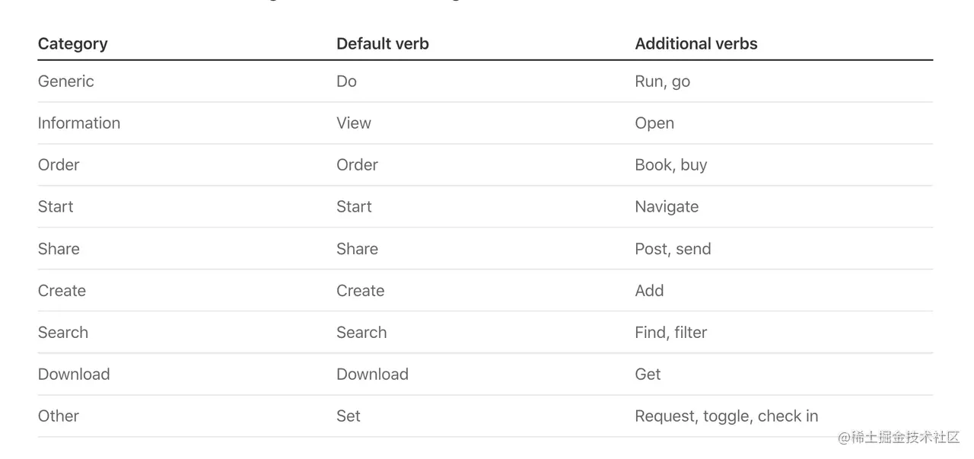This screenshot has width=974, height=459.
Task: Select the Generic category cell
Action: (66, 81)
